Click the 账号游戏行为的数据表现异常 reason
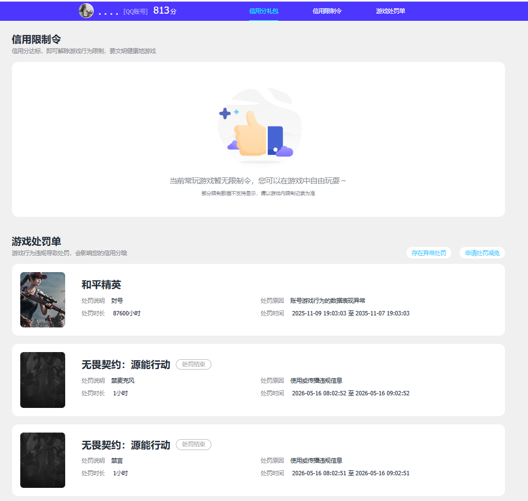Image resolution: width=528 pixels, height=501 pixels. 328,301
